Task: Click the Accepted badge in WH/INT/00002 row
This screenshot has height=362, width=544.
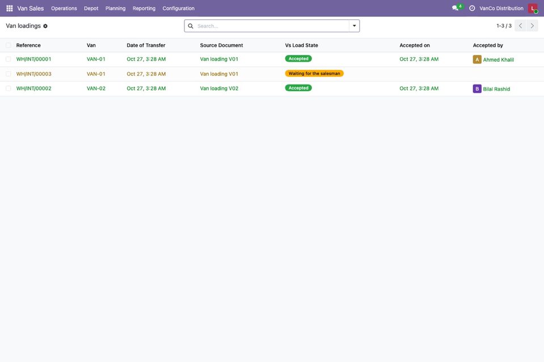Action: tap(298, 88)
